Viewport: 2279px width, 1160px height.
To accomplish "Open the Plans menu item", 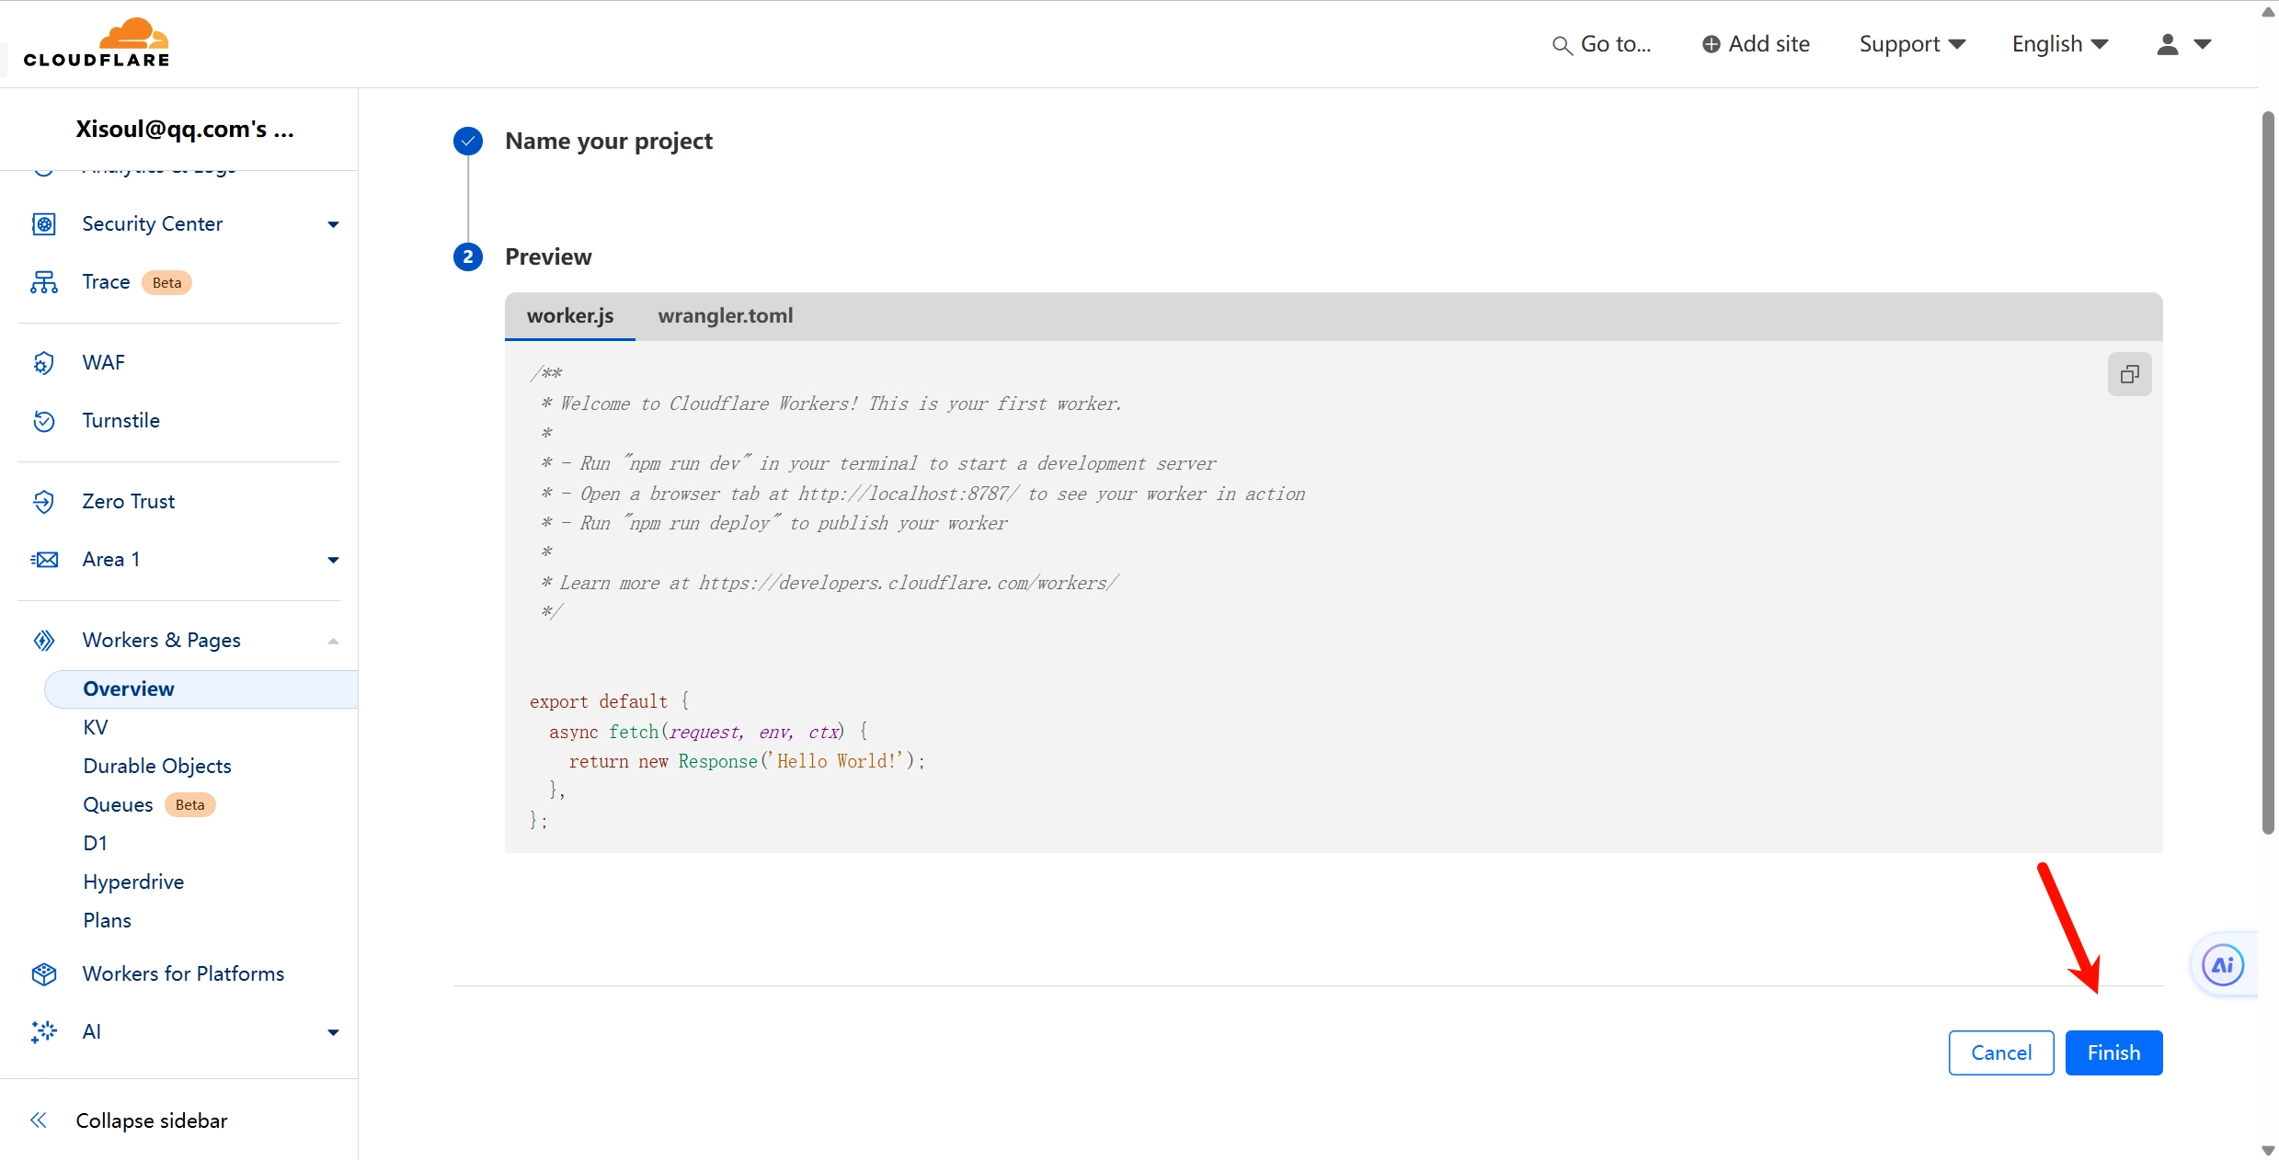I will [x=107, y=920].
